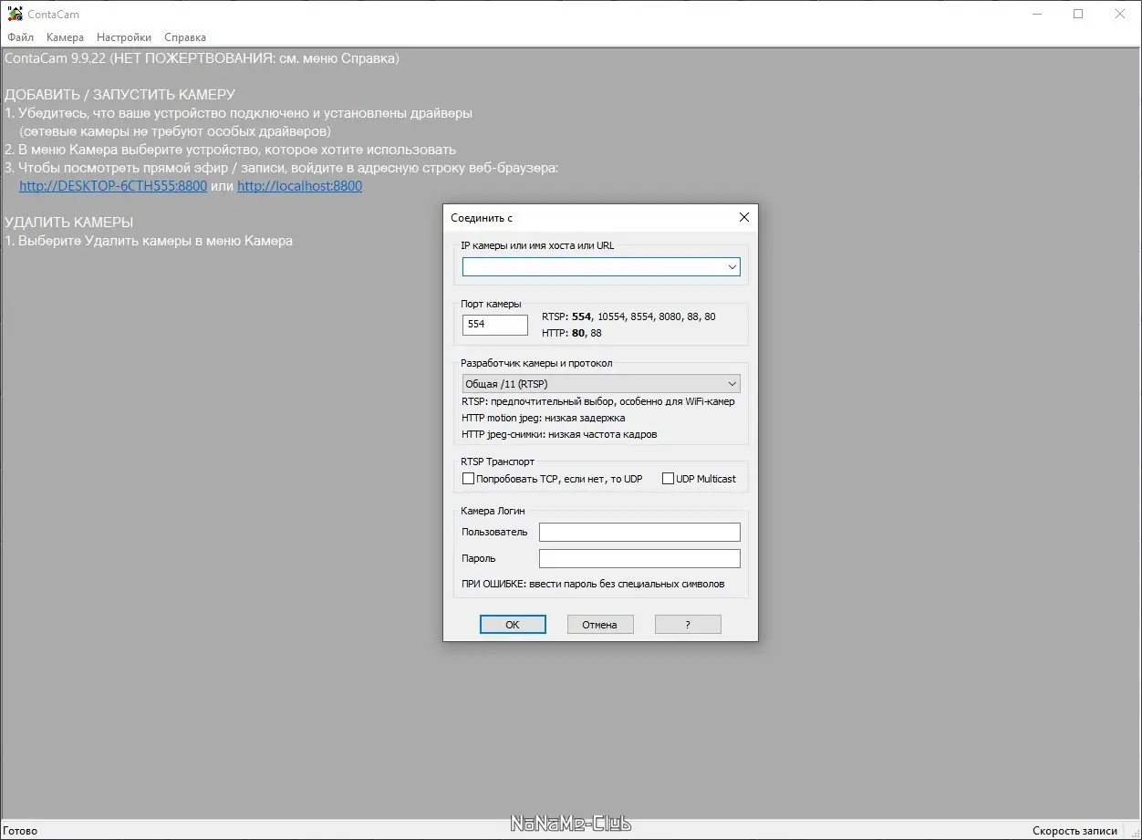Maximize the ContaCam window

click(1078, 14)
